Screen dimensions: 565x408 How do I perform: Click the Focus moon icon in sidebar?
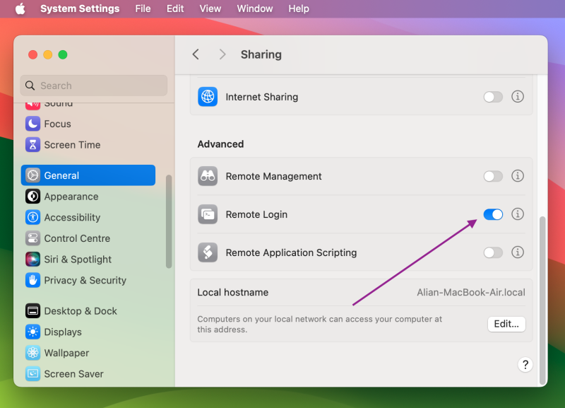(x=32, y=124)
